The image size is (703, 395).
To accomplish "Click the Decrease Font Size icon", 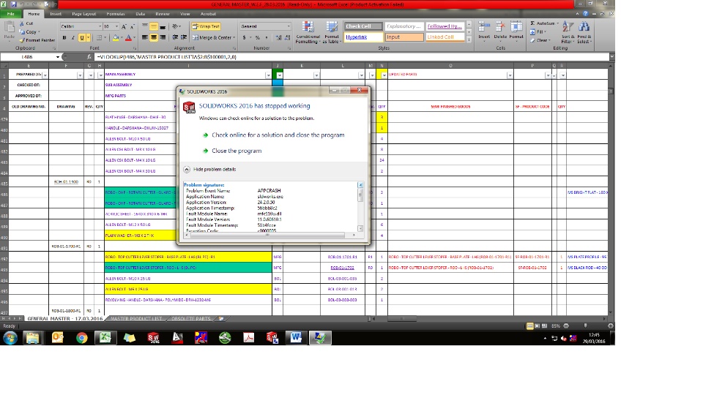I will [x=133, y=26].
